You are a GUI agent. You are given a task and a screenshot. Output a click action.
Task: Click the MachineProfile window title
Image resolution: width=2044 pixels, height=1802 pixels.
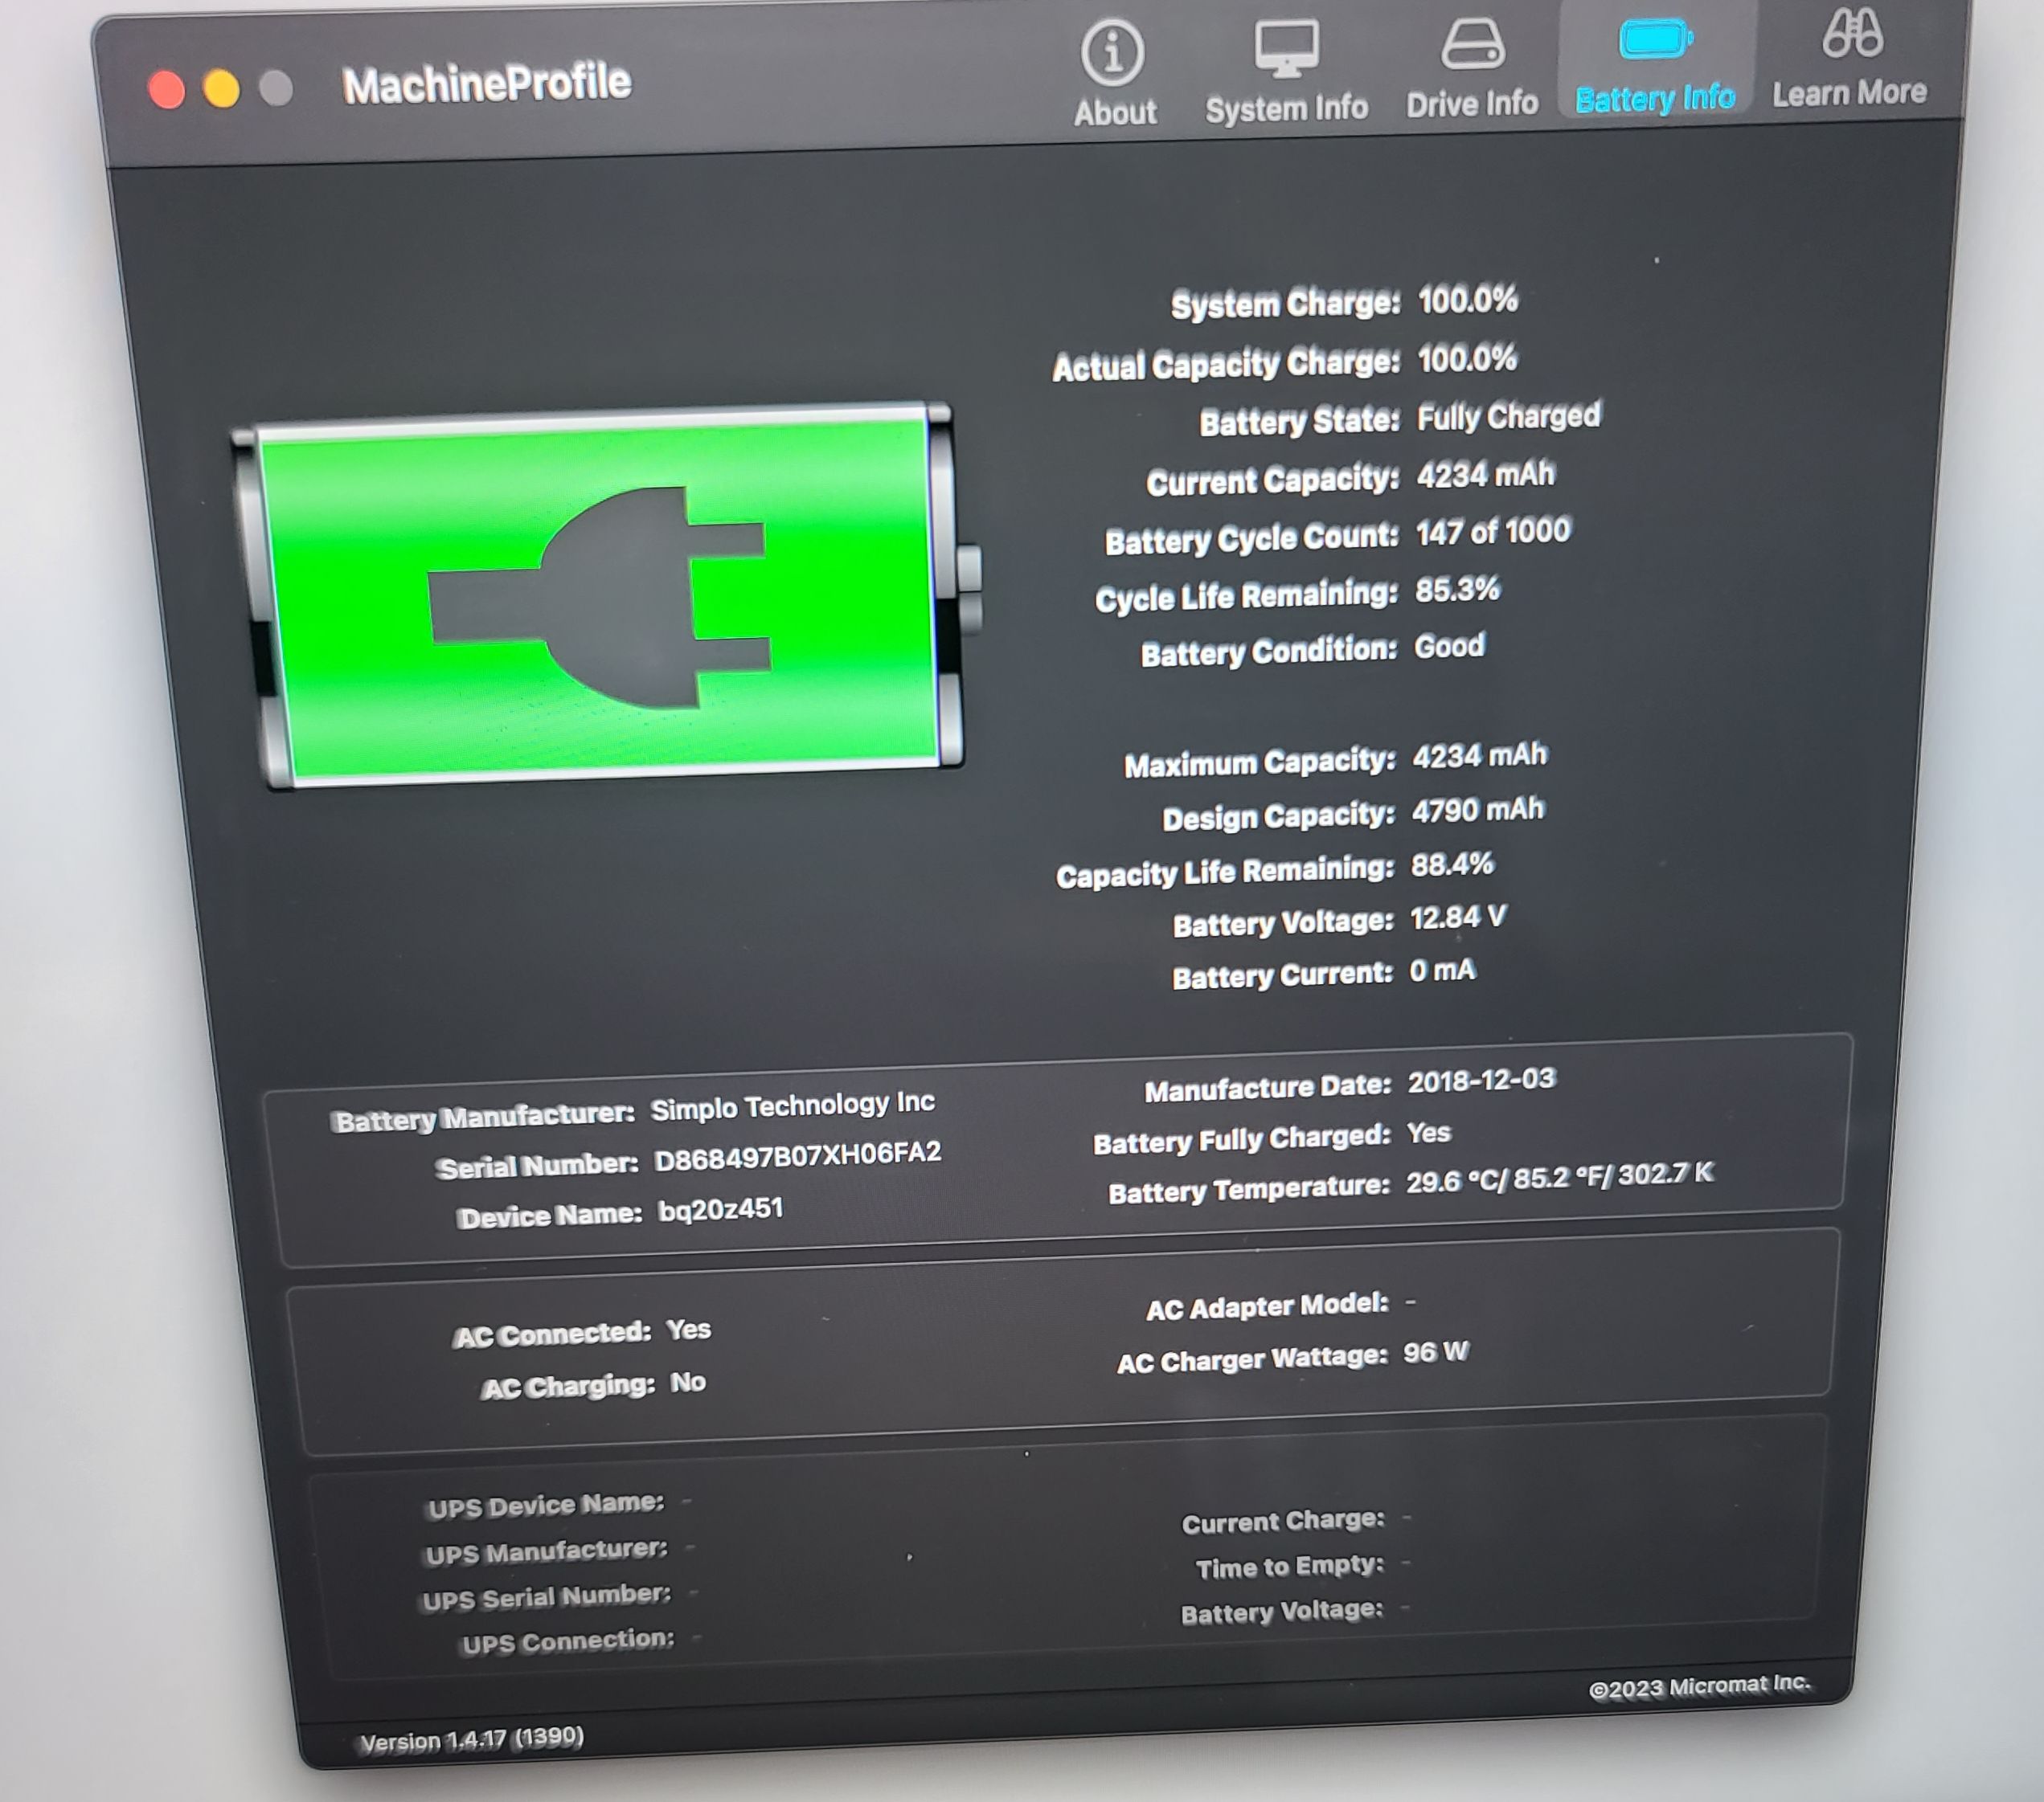pyautogui.click(x=486, y=84)
